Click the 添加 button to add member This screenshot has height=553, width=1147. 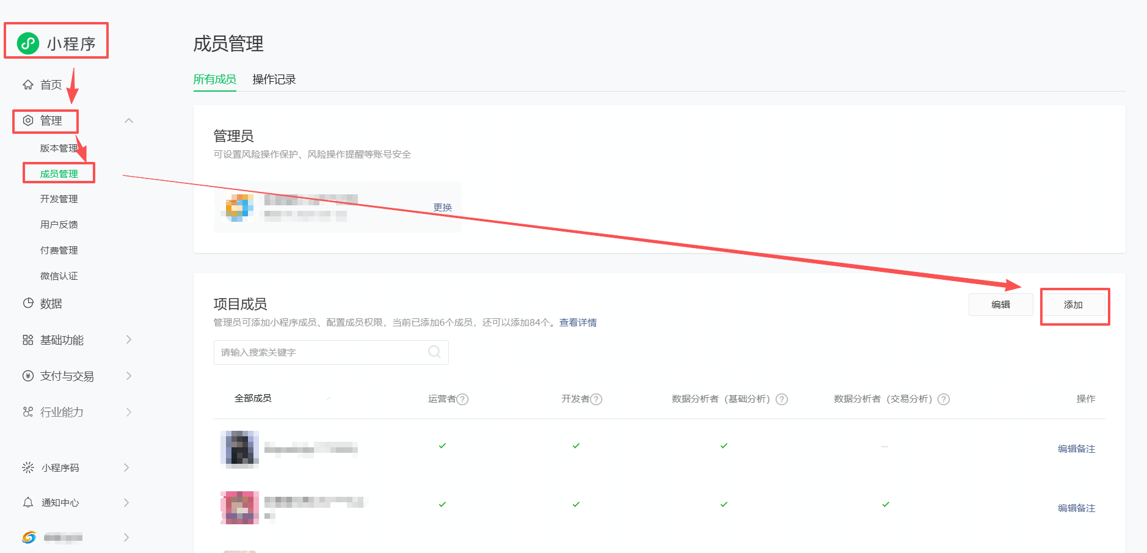tap(1073, 305)
